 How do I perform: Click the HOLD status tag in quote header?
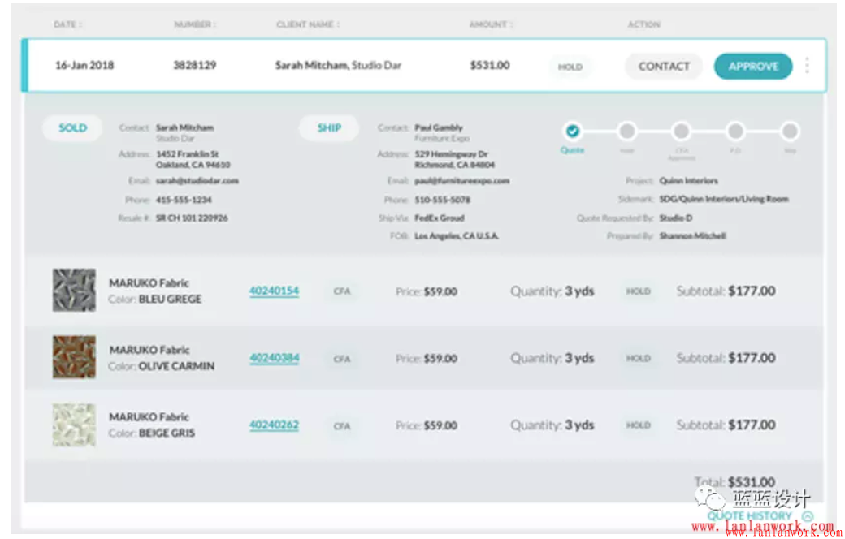pos(570,67)
